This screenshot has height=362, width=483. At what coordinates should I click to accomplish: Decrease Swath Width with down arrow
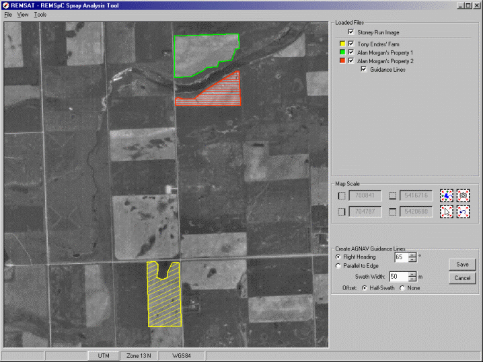tap(412, 279)
